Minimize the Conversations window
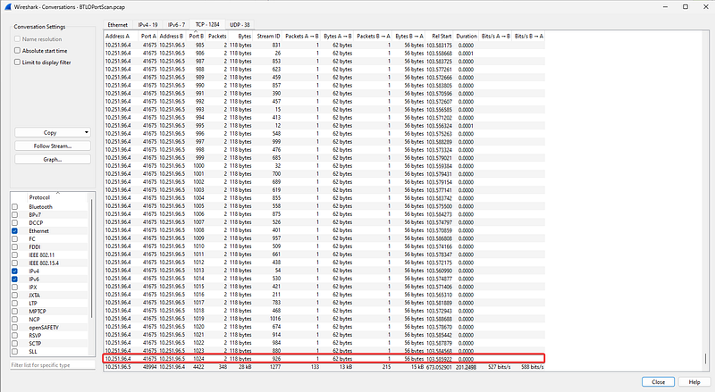Image resolution: width=715 pixels, height=392 pixels. point(665,7)
